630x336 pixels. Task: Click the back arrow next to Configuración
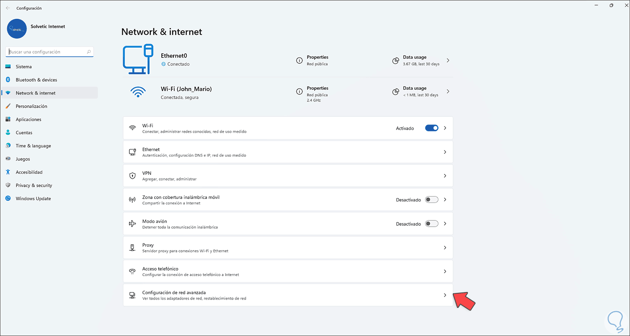(8, 8)
